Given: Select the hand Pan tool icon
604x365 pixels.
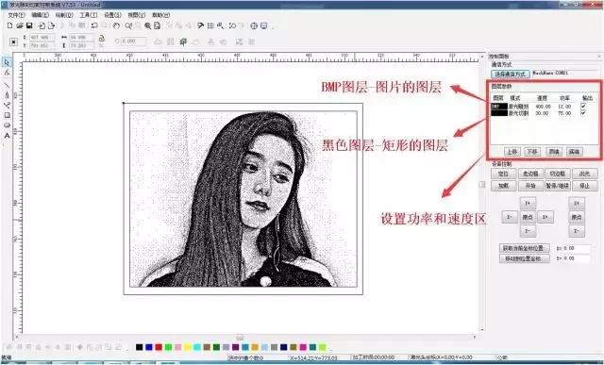Looking at the screenshot, I should point(117,25).
